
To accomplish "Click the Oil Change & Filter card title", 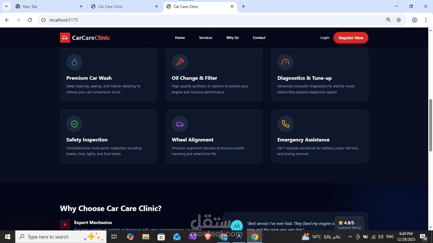I will coord(195,78).
